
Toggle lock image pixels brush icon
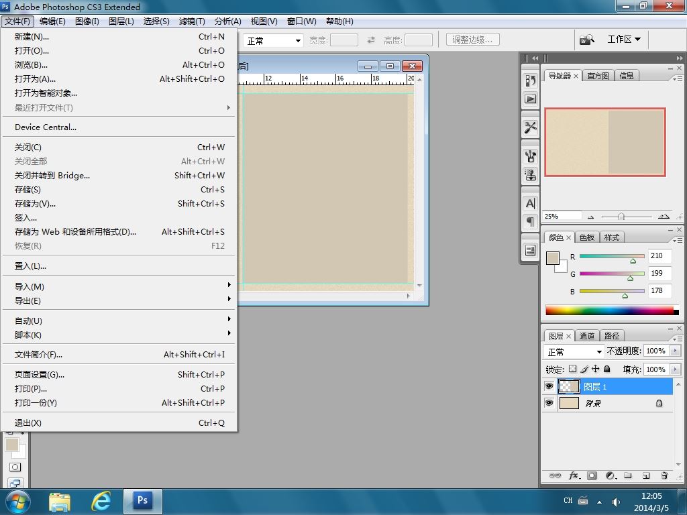[584, 369]
